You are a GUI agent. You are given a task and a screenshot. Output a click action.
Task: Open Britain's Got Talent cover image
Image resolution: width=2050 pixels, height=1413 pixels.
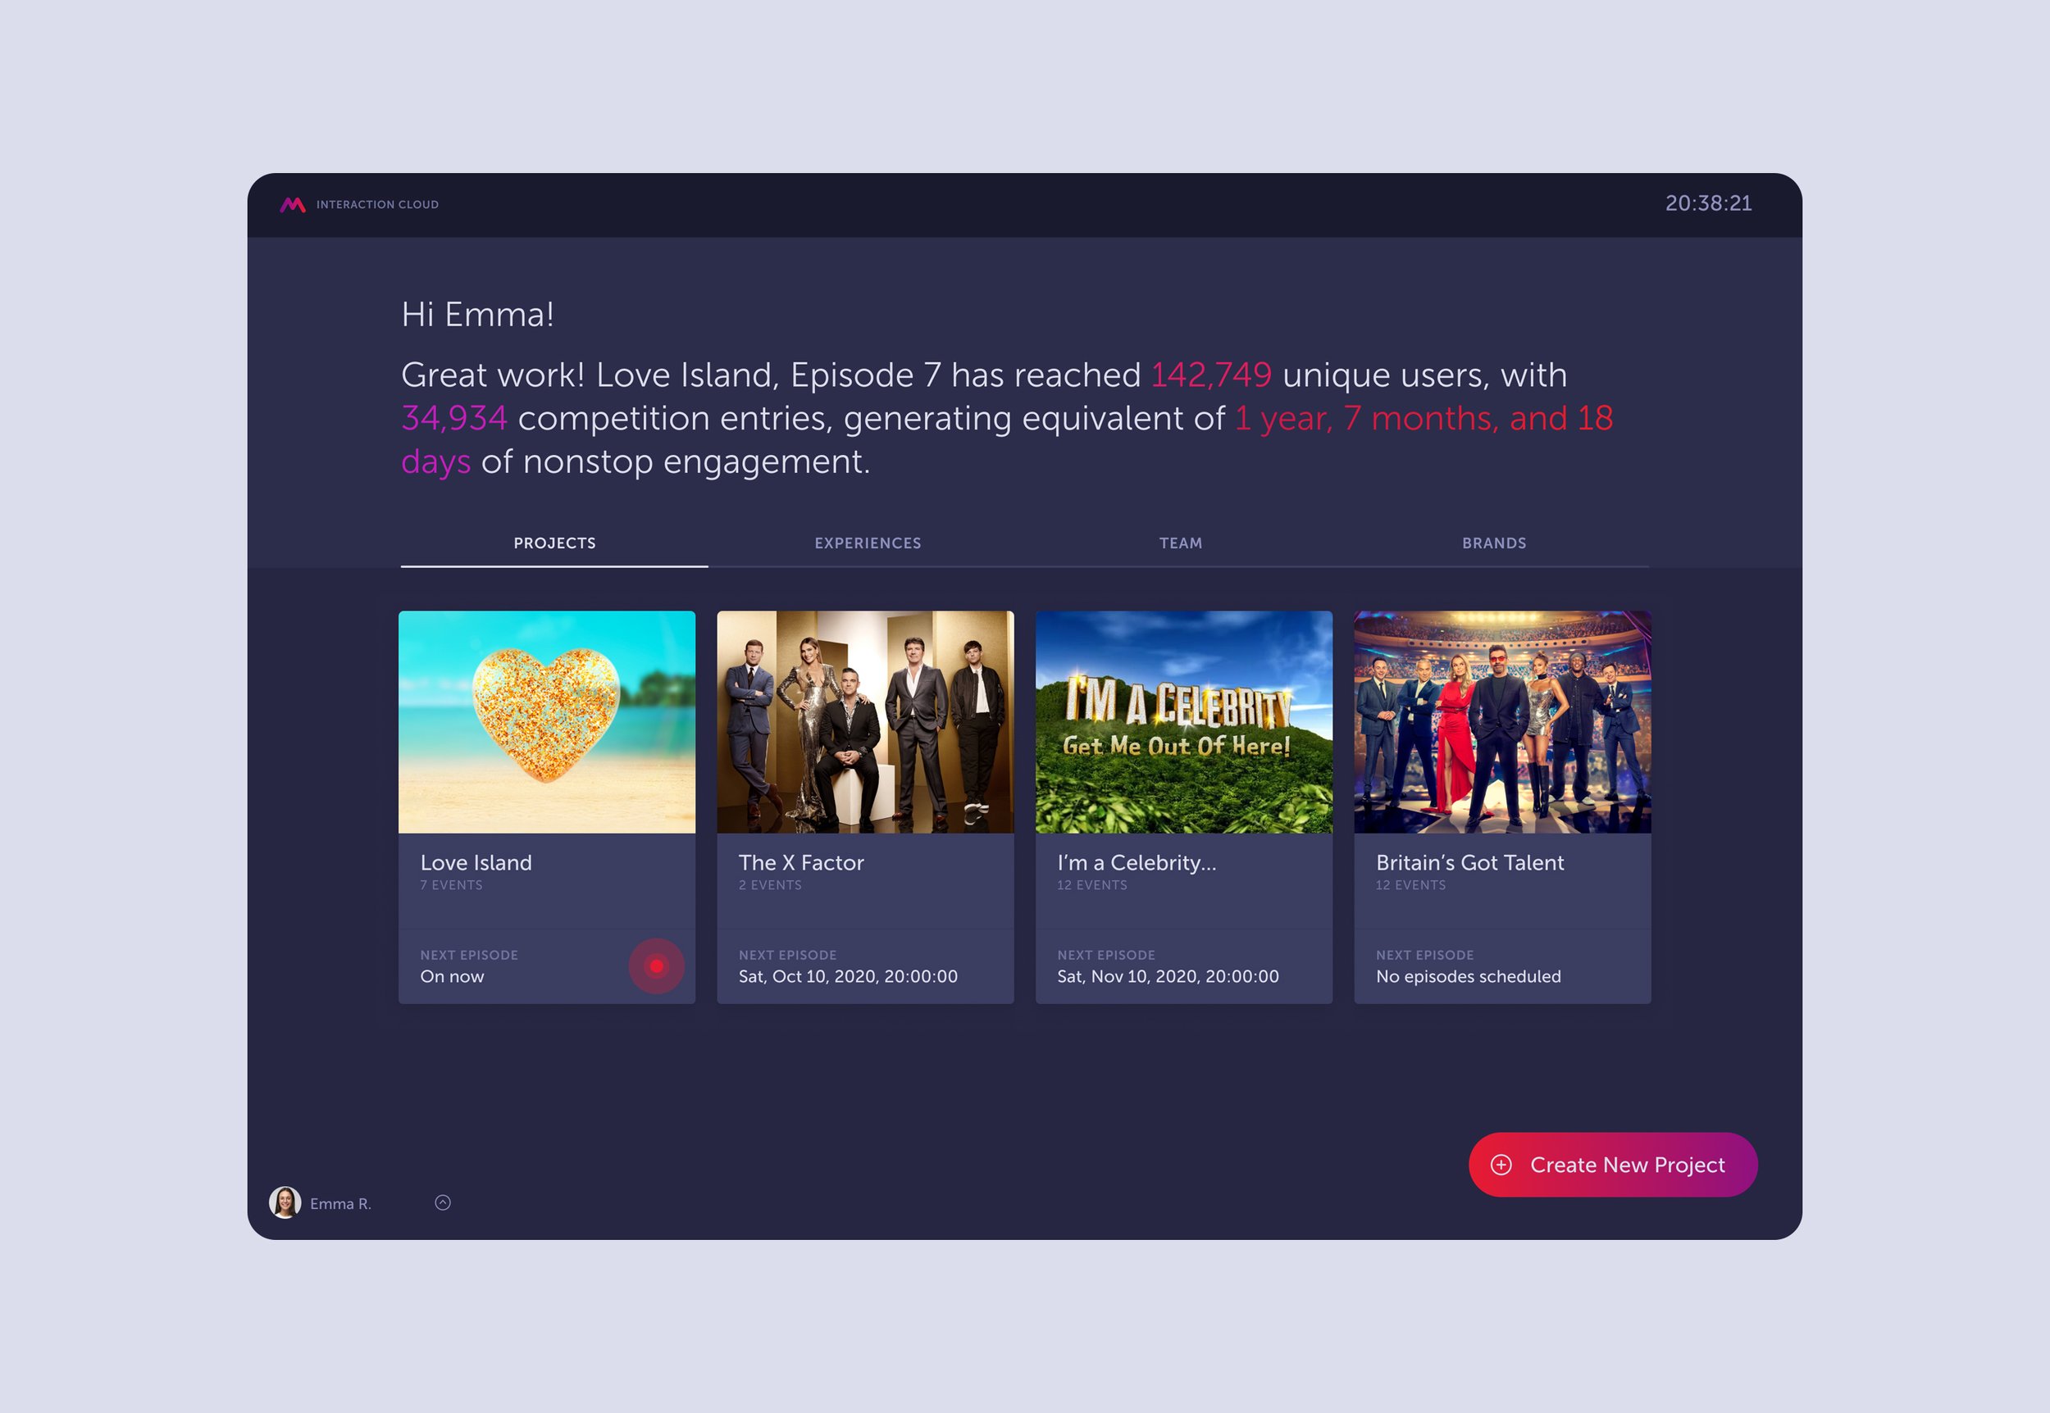1502,721
